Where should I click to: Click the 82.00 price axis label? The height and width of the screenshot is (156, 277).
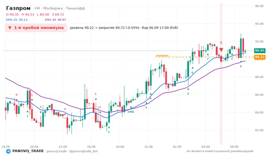coord(259,130)
